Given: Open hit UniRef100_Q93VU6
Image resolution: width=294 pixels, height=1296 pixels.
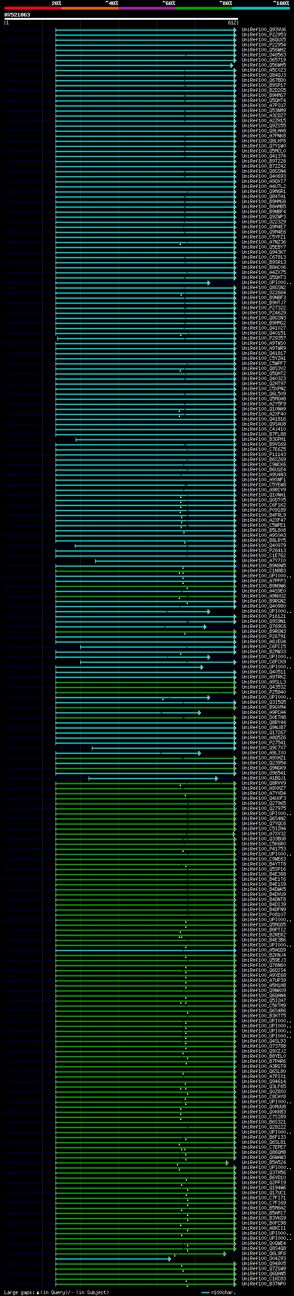Looking at the screenshot, I should pos(263,30).
